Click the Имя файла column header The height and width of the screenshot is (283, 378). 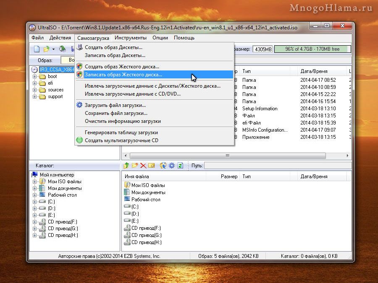pyautogui.click(x=137, y=177)
